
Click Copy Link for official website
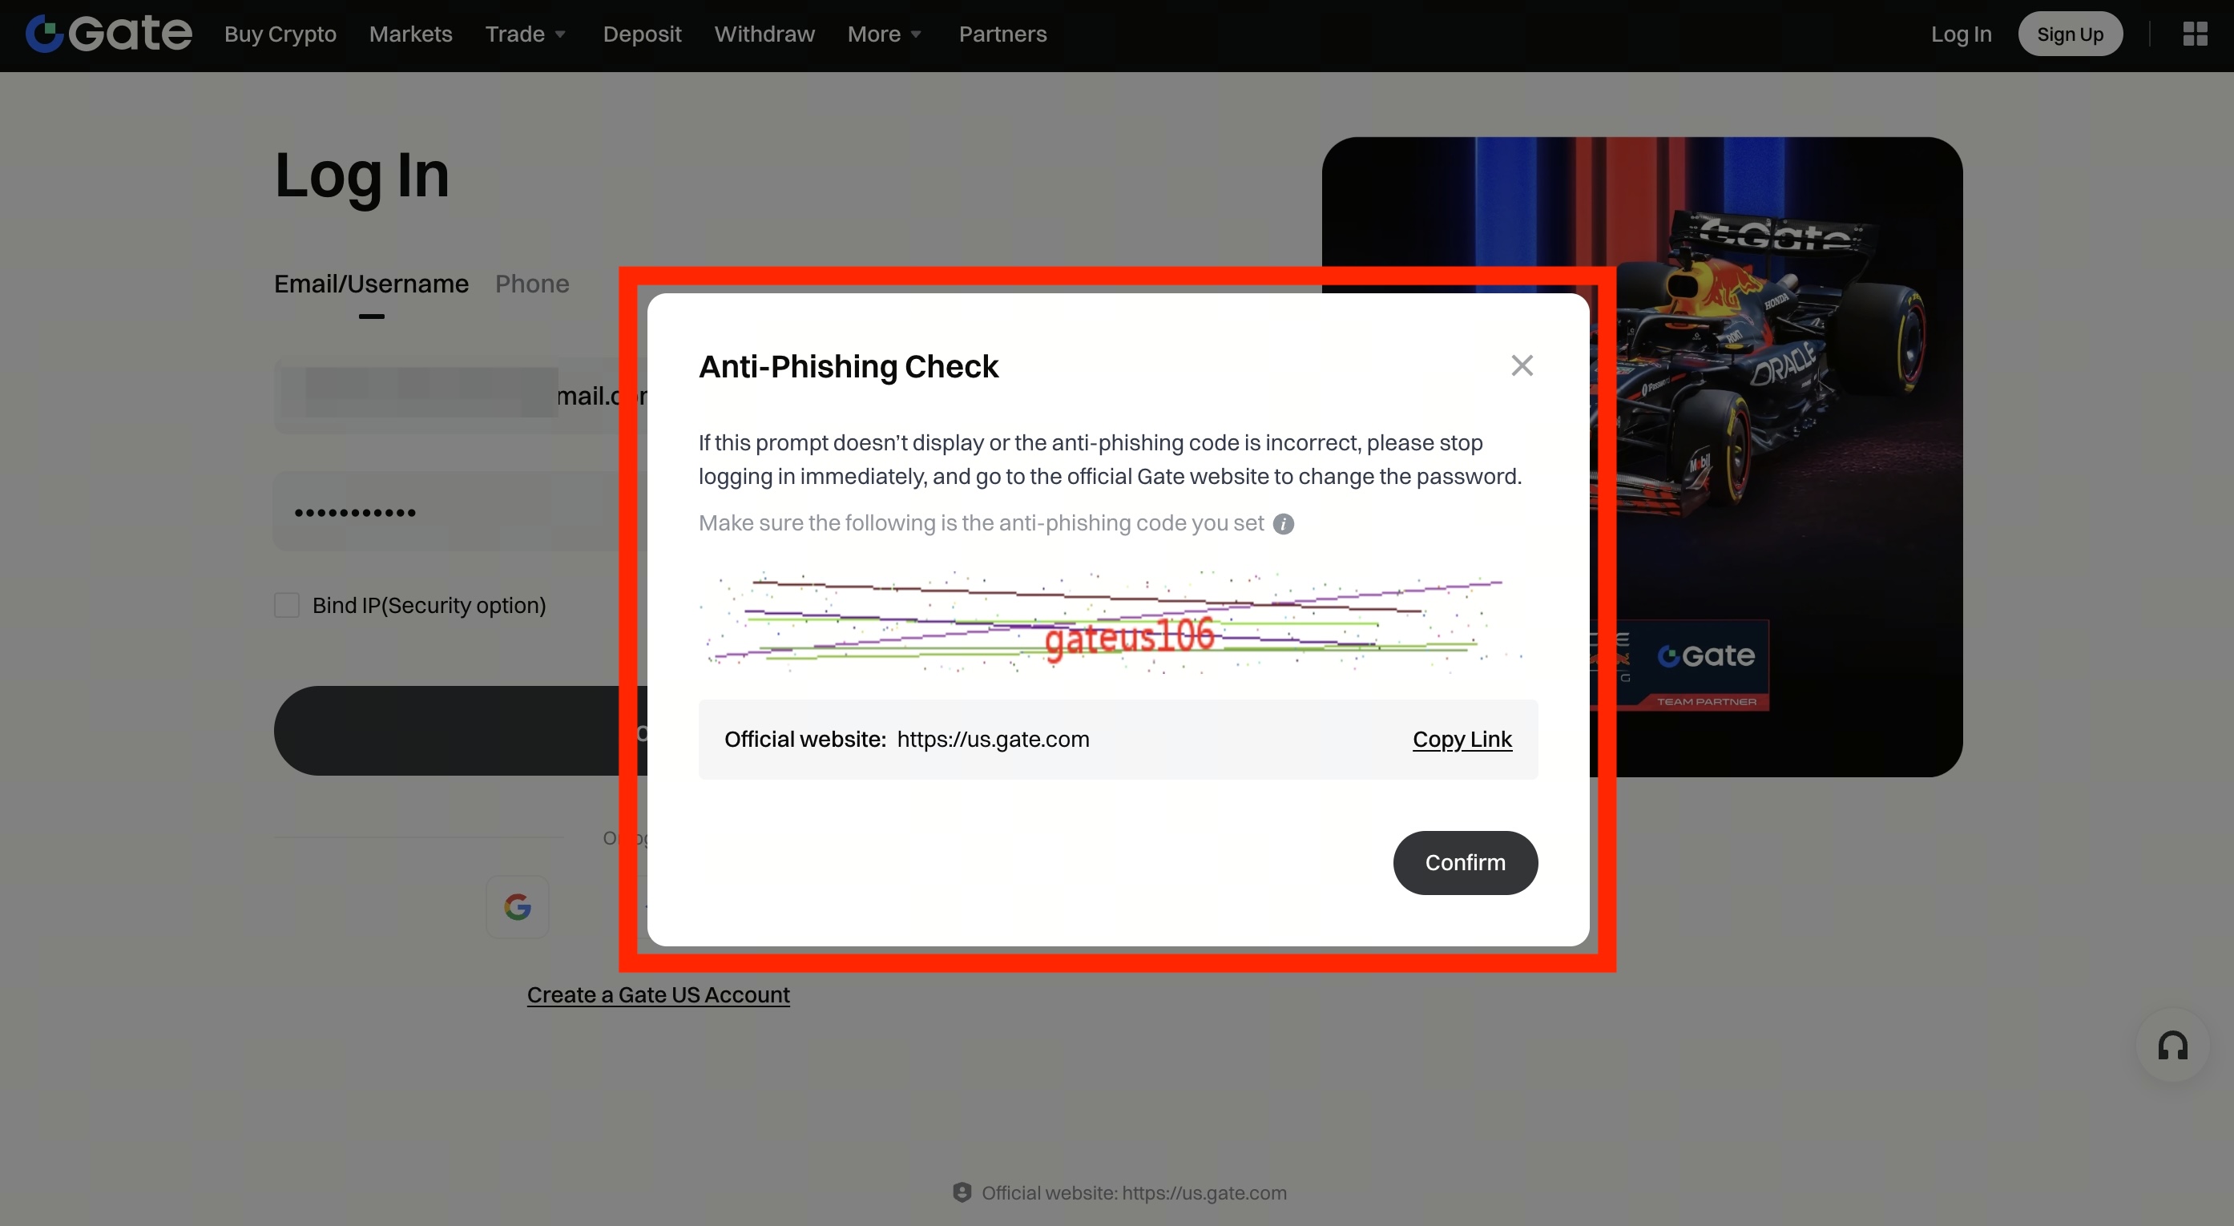(x=1462, y=740)
